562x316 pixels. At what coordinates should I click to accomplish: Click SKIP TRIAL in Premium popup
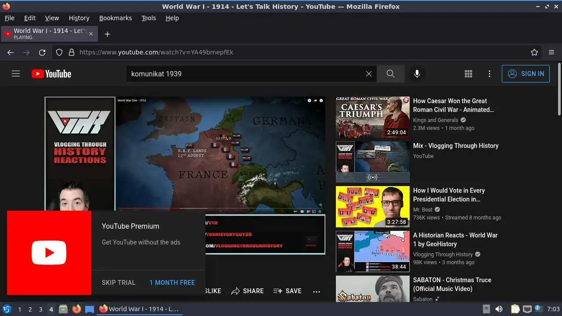119,283
